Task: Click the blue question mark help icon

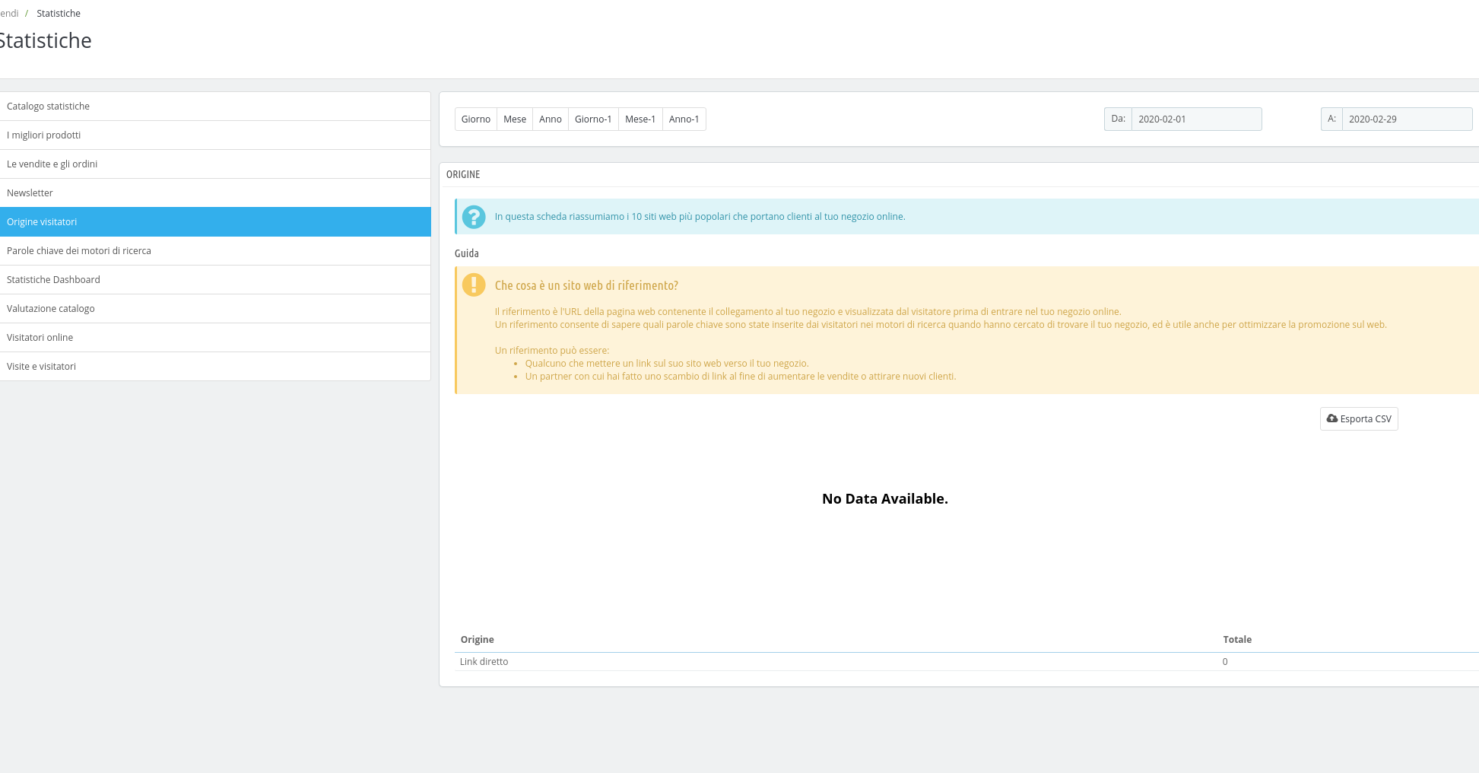Action: (474, 217)
